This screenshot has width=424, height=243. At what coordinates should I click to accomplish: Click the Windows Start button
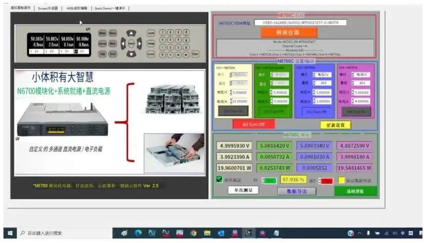coord(10,233)
